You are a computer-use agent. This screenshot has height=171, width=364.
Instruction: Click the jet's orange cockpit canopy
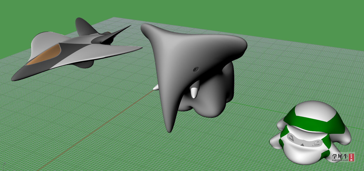[45, 55]
